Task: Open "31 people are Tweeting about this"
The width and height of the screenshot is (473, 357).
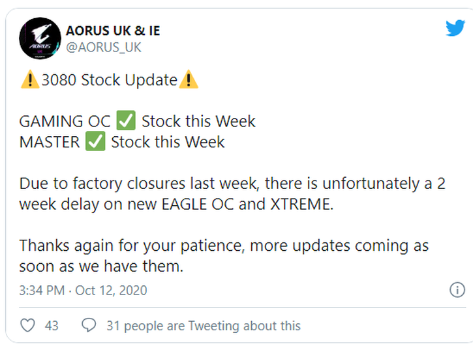Action: 204,325
